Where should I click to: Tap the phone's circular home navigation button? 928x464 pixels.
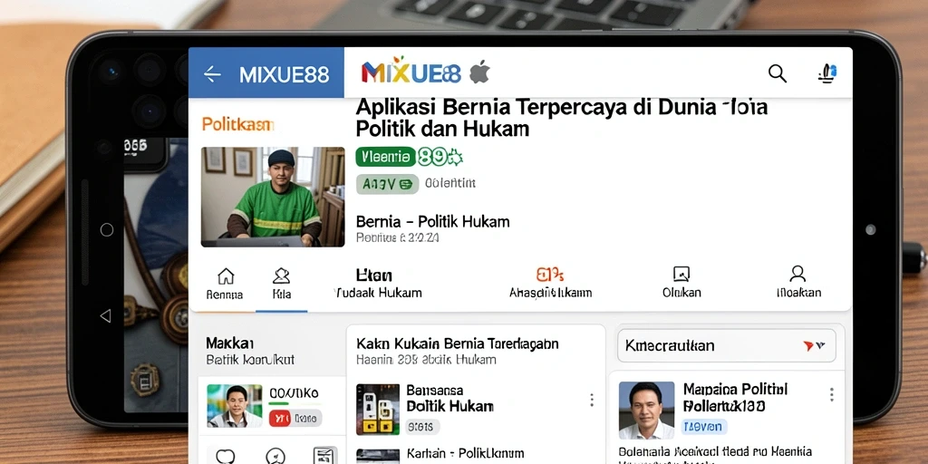(x=107, y=230)
